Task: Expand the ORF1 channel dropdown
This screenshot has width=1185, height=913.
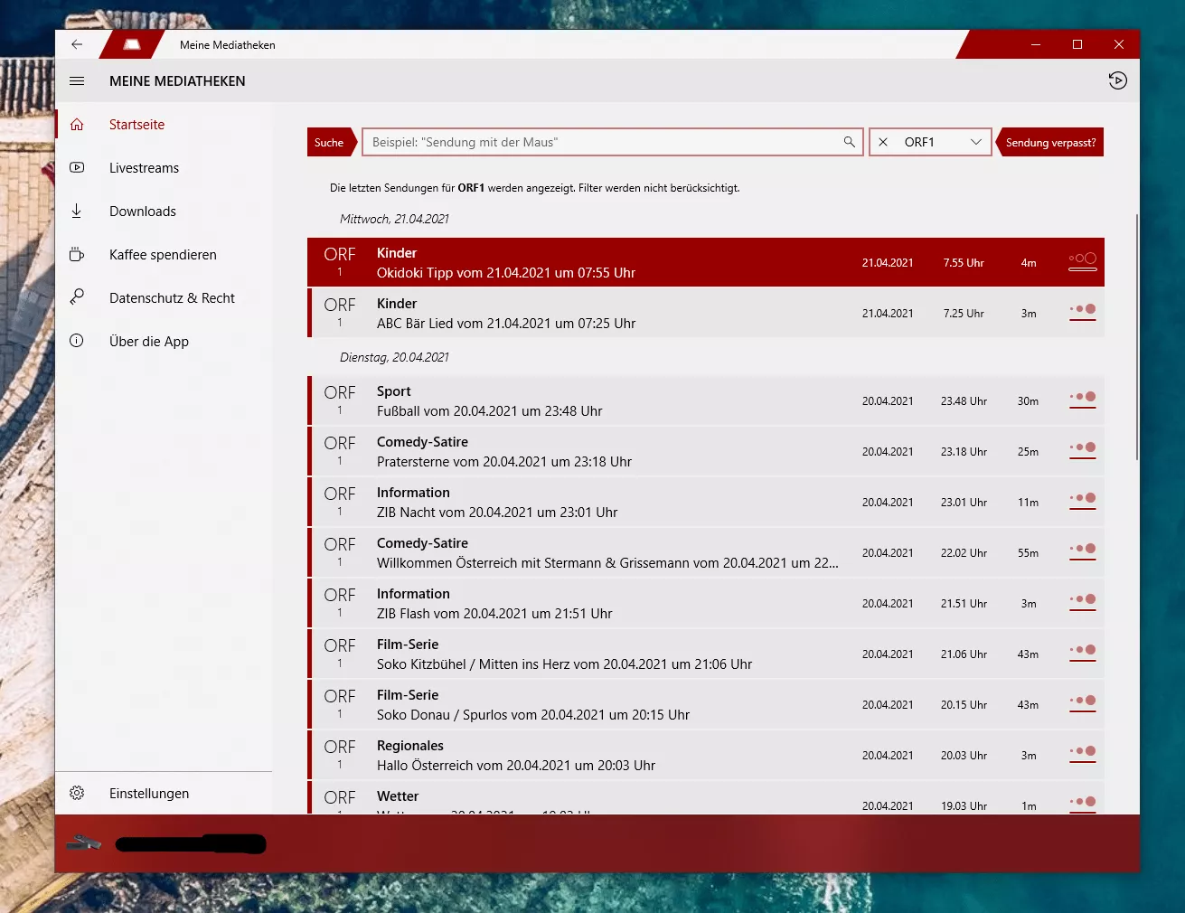Action: coord(976,142)
